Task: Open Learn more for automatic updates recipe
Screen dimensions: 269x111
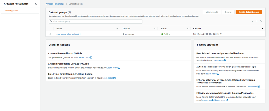Action: click(x=211, y=74)
